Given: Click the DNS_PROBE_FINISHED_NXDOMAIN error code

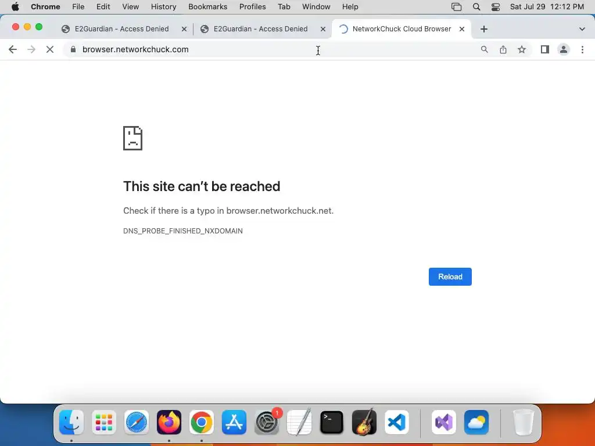Looking at the screenshot, I should pyautogui.click(x=183, y=231).
